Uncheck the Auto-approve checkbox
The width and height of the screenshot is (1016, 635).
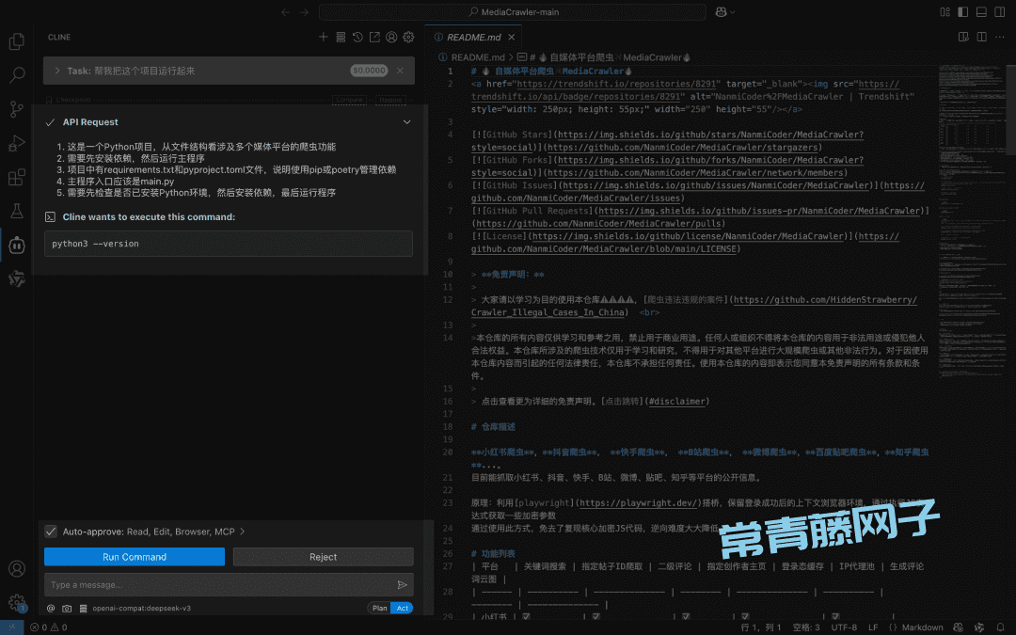50,531
